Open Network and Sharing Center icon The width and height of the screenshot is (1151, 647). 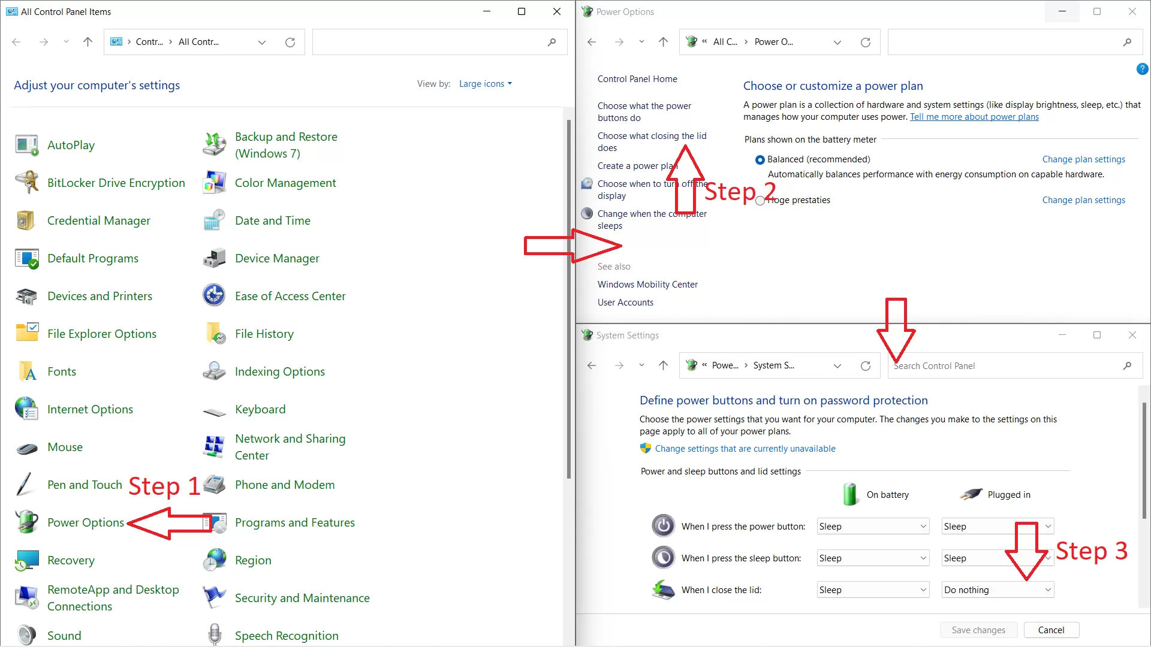pyautogui.click(x=215, y=447)
